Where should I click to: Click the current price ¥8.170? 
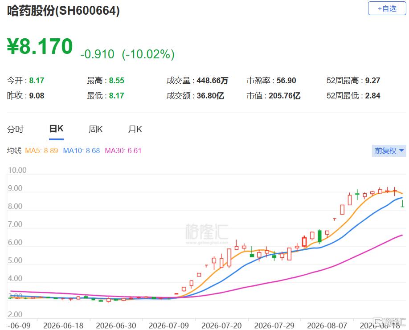click(40, 46)
